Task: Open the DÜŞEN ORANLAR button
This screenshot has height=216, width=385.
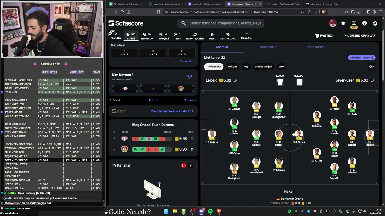Action: [360, 35]
